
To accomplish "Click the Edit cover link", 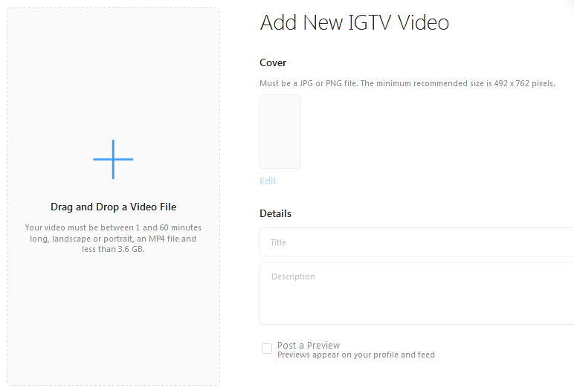I will point(268,181).
